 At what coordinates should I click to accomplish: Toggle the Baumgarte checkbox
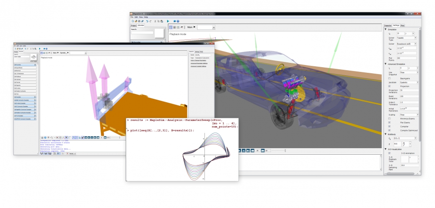click(389, 78)
